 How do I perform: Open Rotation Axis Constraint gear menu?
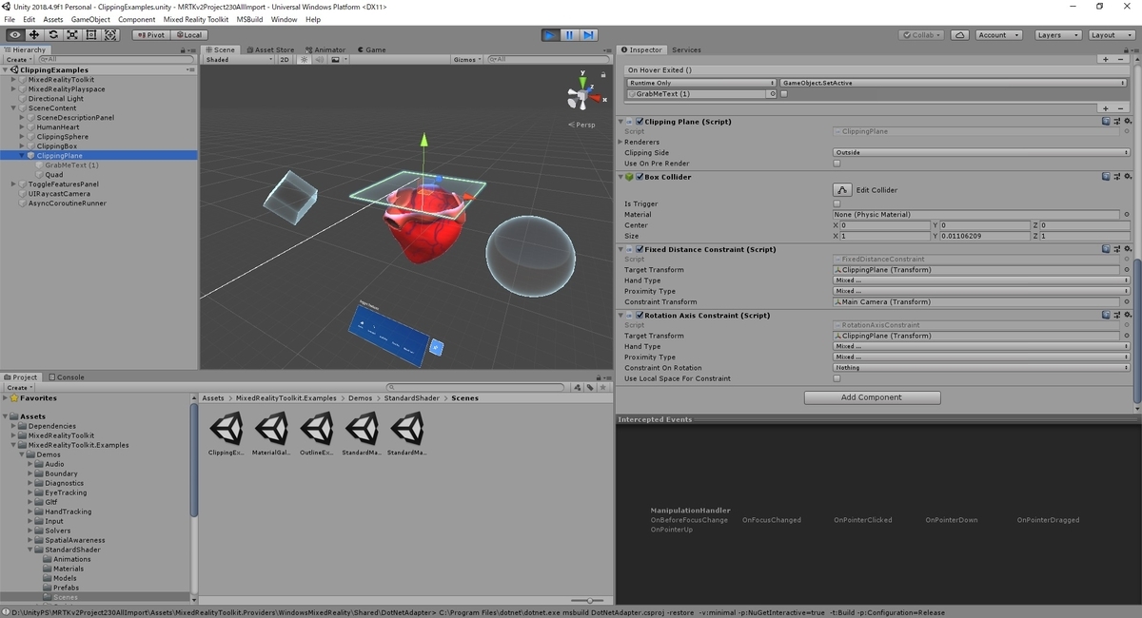click(1128, 316)
